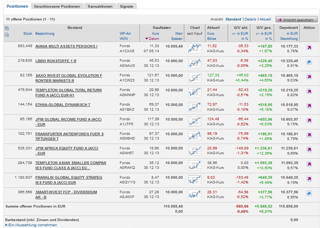Click the expand all positions icon
Viewport: 320px width, 228px height.
point(7,28)
